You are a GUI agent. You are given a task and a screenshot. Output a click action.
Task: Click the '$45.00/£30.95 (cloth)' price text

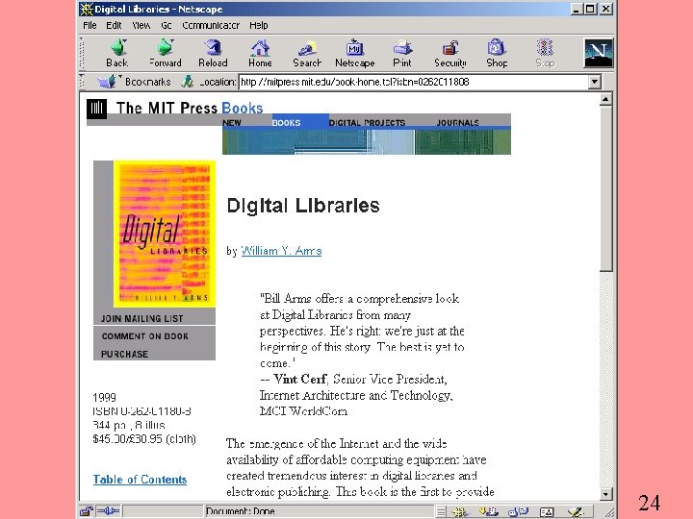[144, 438]
